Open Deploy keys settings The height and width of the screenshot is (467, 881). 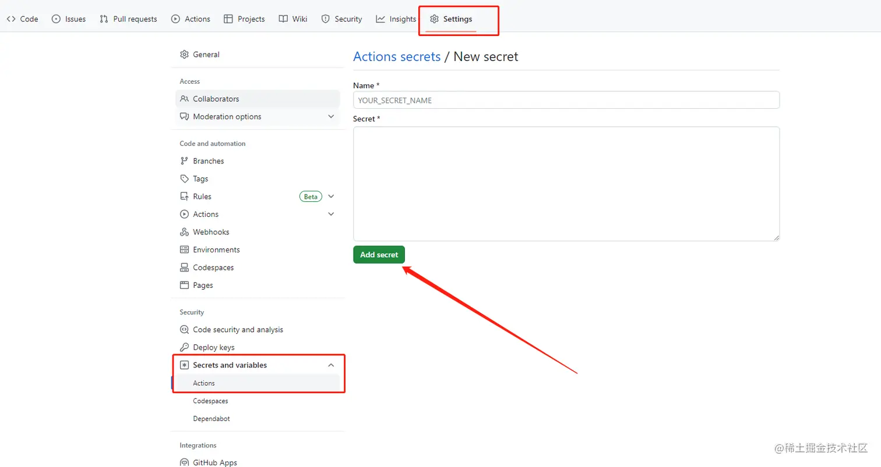tap(258, 347)
